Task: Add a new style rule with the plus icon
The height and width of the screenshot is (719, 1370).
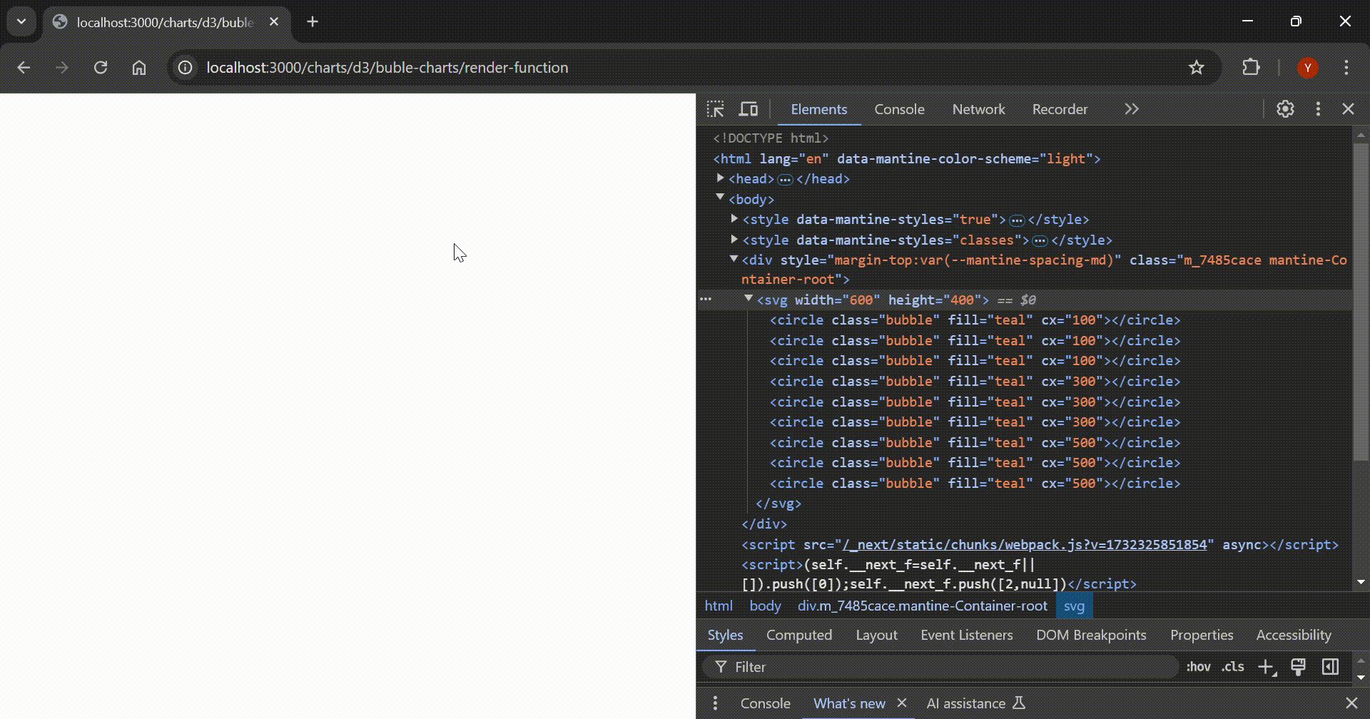Action: [1267, 666]
